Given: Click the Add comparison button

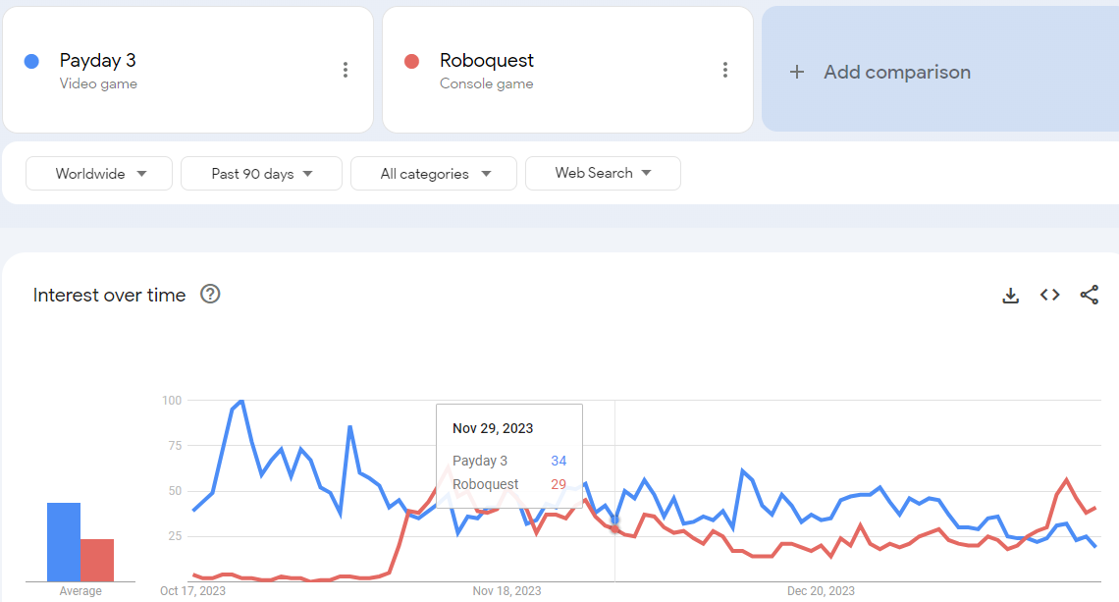Looking at the screenshot, I should [x=940, y=70].
